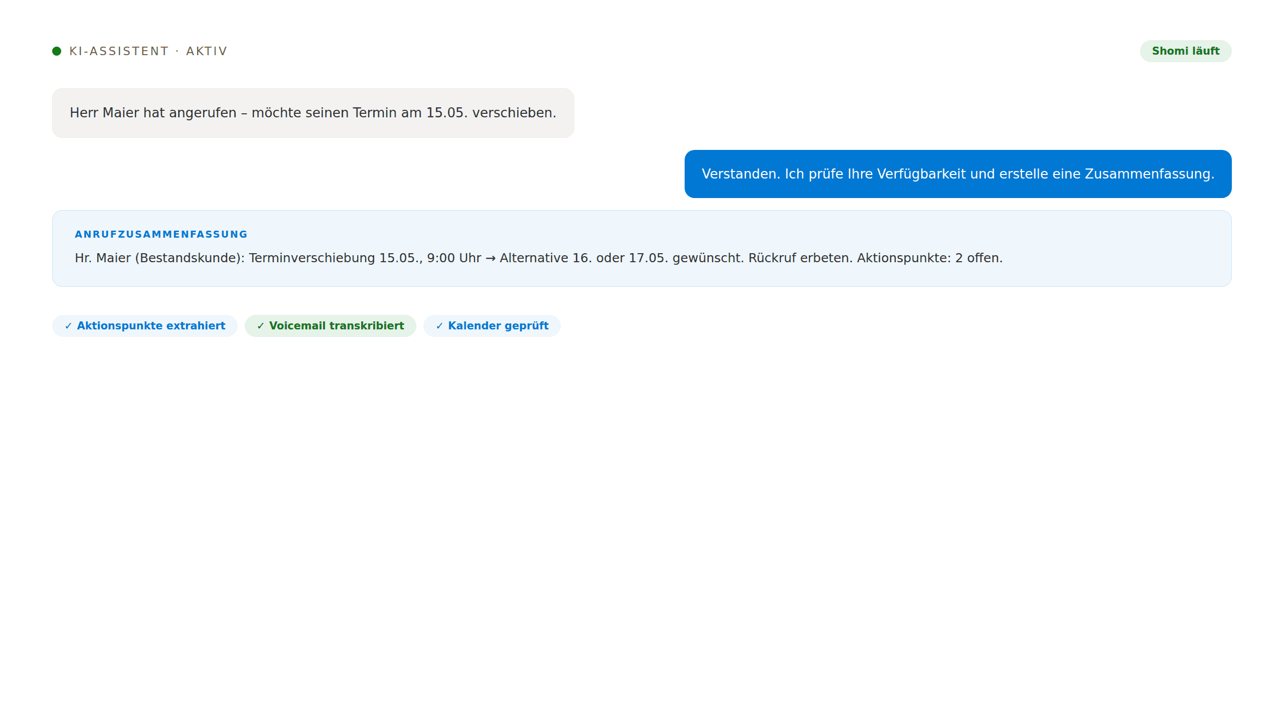This screenshot has width=1284, height=722.
Task: Click the checkmark in Voicemail transkribiert chip
Action: [x=260, y=326]
